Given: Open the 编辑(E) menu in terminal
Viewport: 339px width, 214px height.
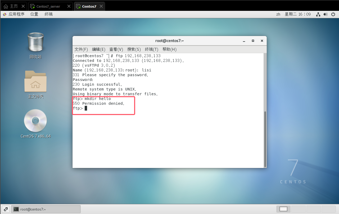Looking at the screenshot, I should [x=98, y=49].
